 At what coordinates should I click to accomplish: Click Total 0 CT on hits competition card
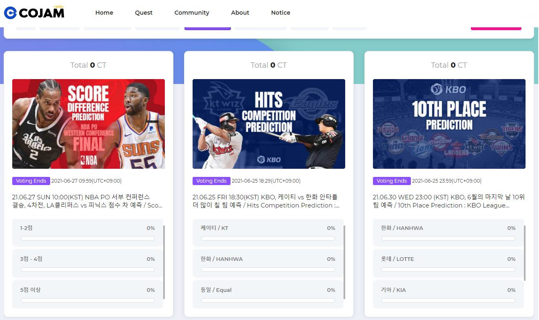pyautogui.click(x=268, y=65)
